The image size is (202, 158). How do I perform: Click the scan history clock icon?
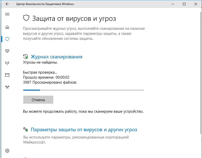point(26,56)
